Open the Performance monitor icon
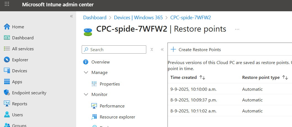This screenshot has height=127, width=292. (94, 106)
